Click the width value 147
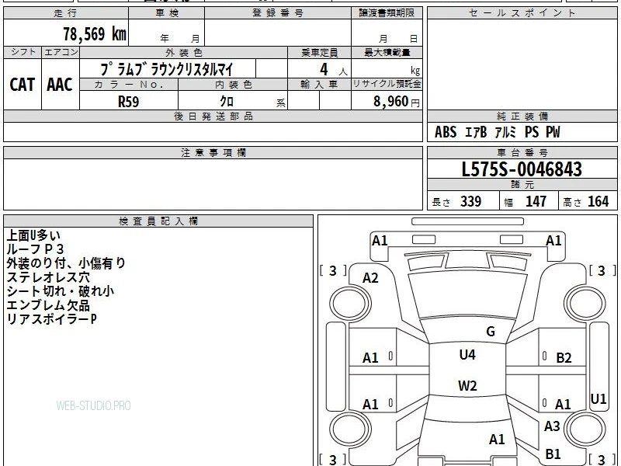 tap(536, 202)
